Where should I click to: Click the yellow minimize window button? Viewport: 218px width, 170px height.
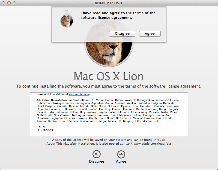tap(9, 3)
